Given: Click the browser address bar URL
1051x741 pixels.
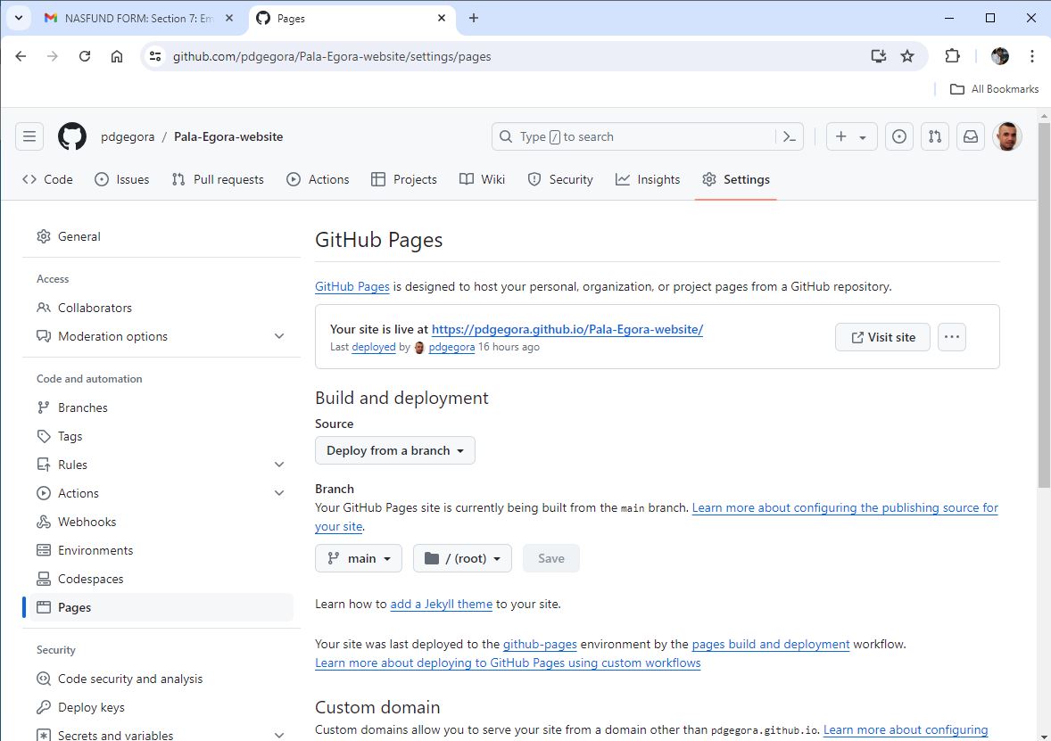Looking at the screenshot, I should [332, 56].
